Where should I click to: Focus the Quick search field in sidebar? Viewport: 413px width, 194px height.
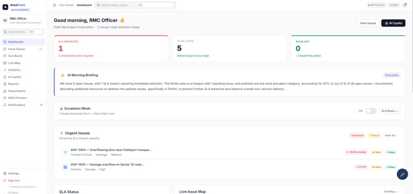coord(23,32)
